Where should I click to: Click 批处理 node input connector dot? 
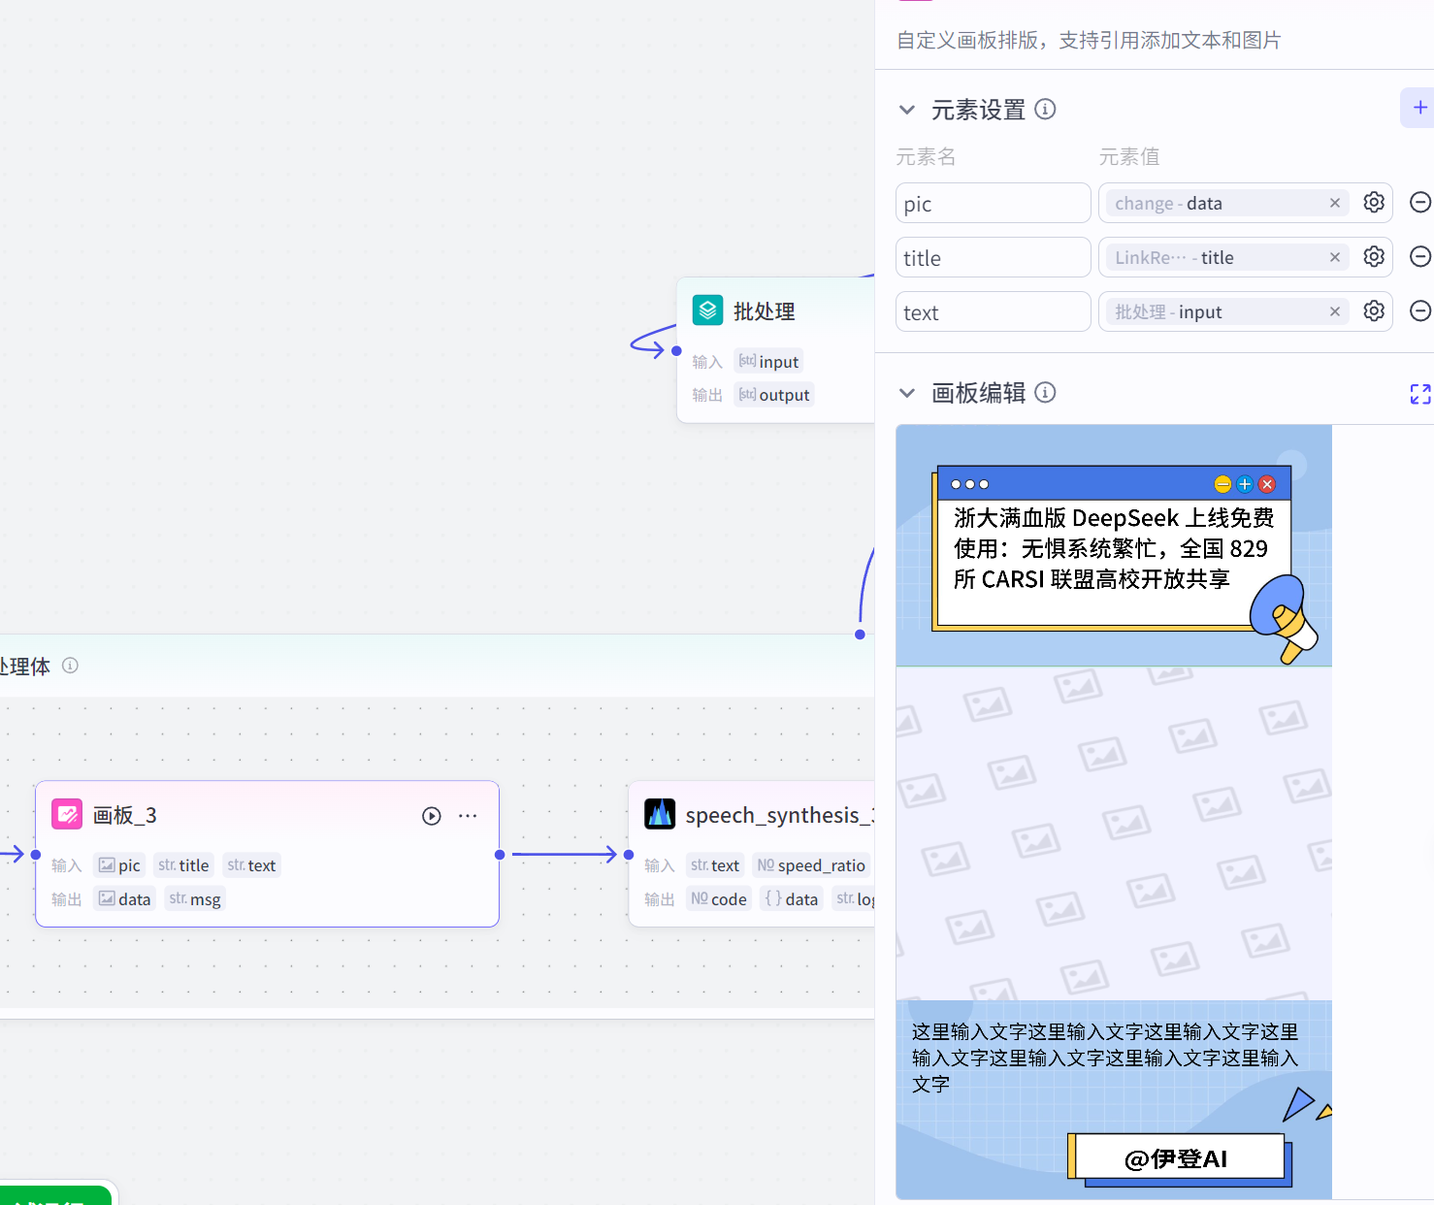(x=677, y=351)
